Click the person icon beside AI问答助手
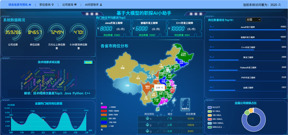 pyautogui.click(x=101, y=5)
